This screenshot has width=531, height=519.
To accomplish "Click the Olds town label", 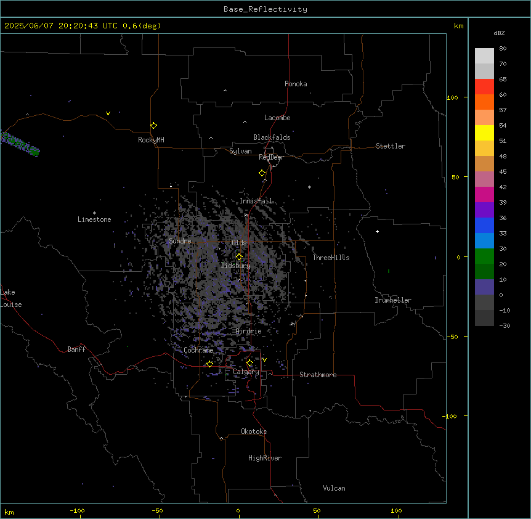I will [239, 243].
